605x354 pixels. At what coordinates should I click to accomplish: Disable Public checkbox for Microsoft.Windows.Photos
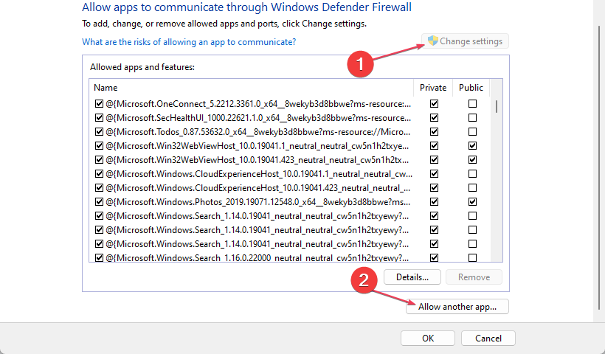pos(472,202)
